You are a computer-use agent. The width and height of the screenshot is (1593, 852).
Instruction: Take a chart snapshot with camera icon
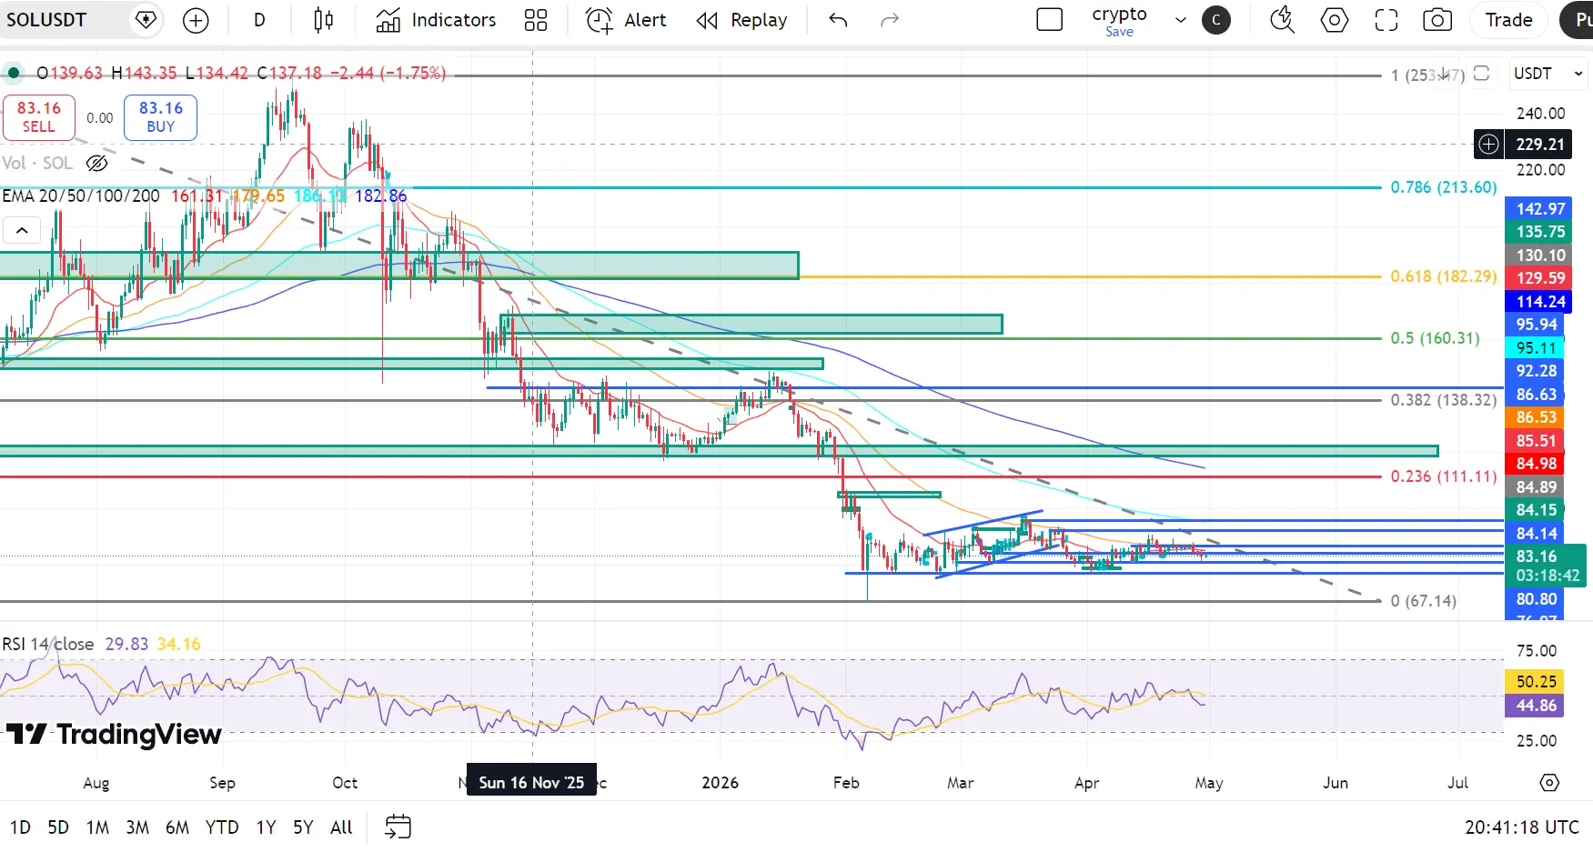[1437, 20]
